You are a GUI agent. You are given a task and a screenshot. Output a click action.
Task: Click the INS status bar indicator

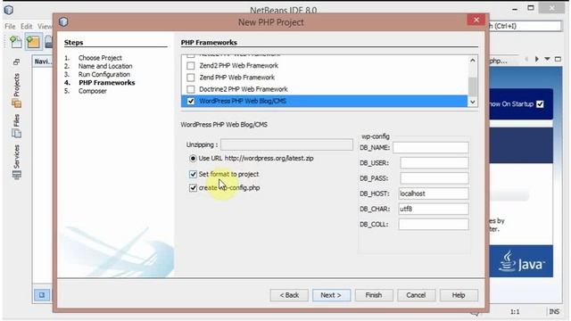point(554,311)
